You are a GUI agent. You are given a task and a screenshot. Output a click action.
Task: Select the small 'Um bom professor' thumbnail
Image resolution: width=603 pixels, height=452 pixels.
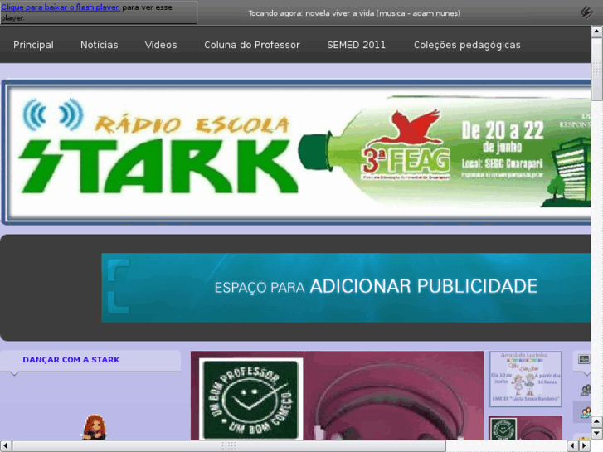click(525, 427)
